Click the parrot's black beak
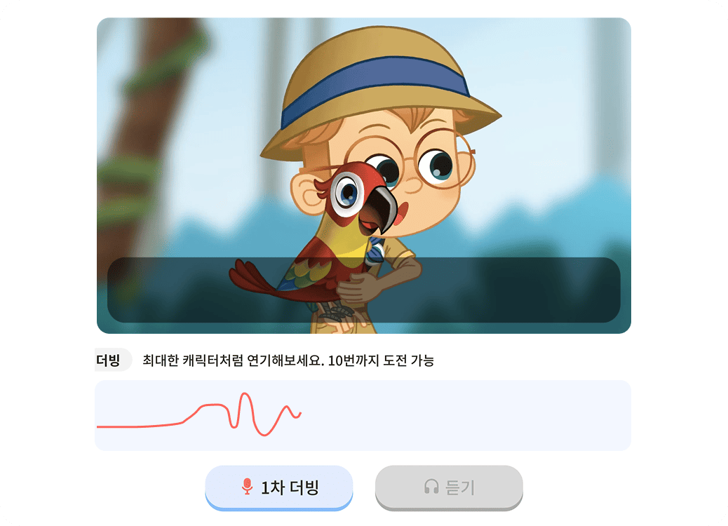This screenshot has height=526, width=728. tap(382, 208)
